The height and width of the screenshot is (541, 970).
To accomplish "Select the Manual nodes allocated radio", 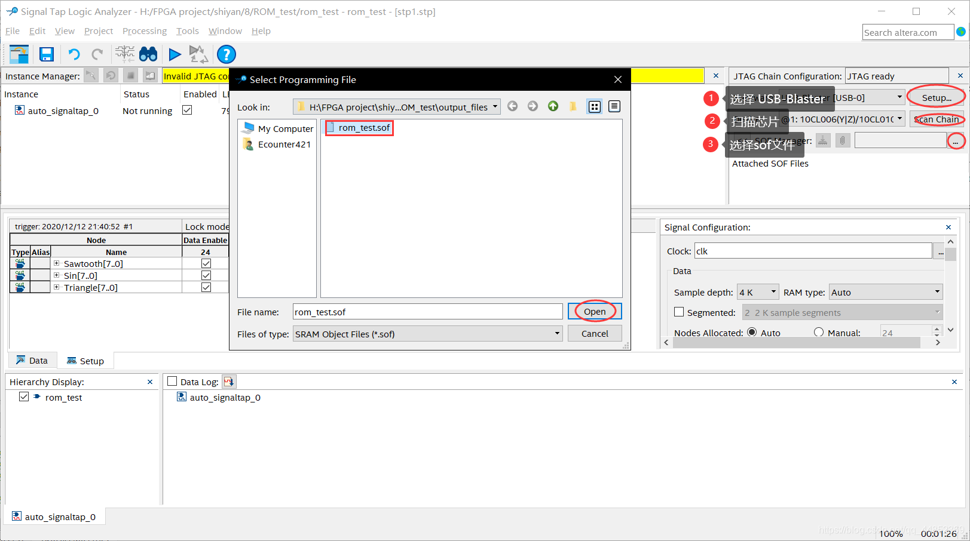I will (x=819, y=332).
